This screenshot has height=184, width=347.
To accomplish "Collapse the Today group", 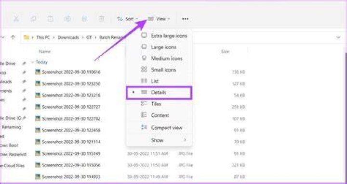I will click(x=33, y=62).
